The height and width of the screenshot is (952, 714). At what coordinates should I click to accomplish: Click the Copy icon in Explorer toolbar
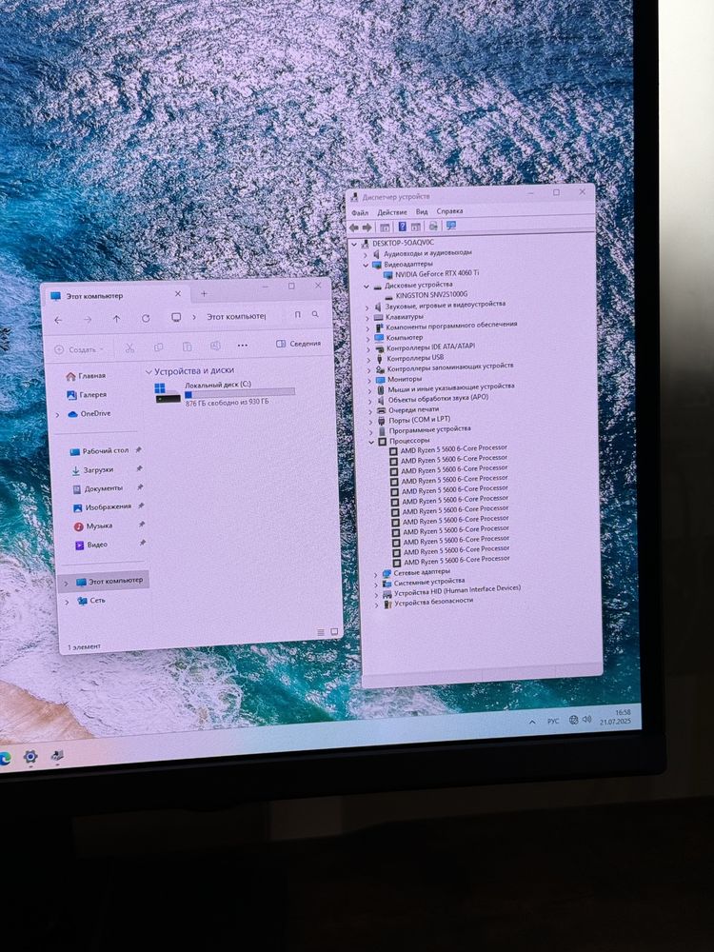(158, 347)
